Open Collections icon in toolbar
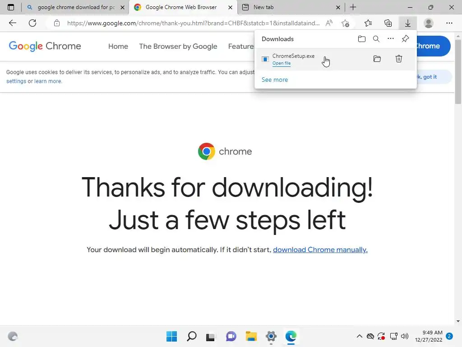 pos(388,23)
